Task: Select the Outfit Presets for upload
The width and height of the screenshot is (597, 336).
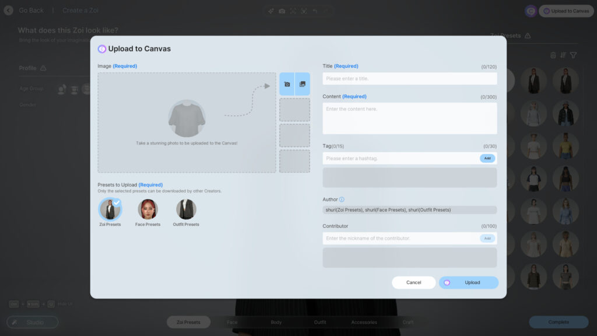Action: 186,207
